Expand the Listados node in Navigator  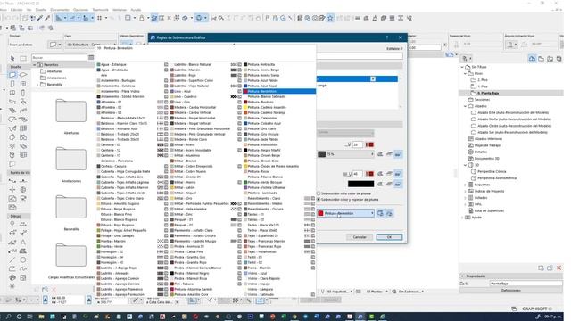pos(465,198)
